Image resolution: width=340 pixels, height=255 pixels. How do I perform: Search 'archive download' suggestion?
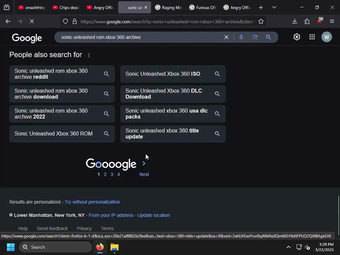click(x=62, y=94)
